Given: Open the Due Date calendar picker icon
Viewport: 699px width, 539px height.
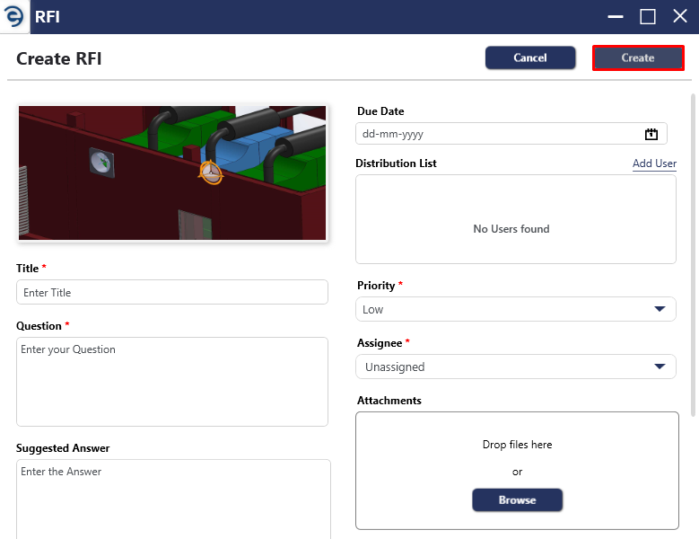Looking at the screenshot, I should click(651, 134).
